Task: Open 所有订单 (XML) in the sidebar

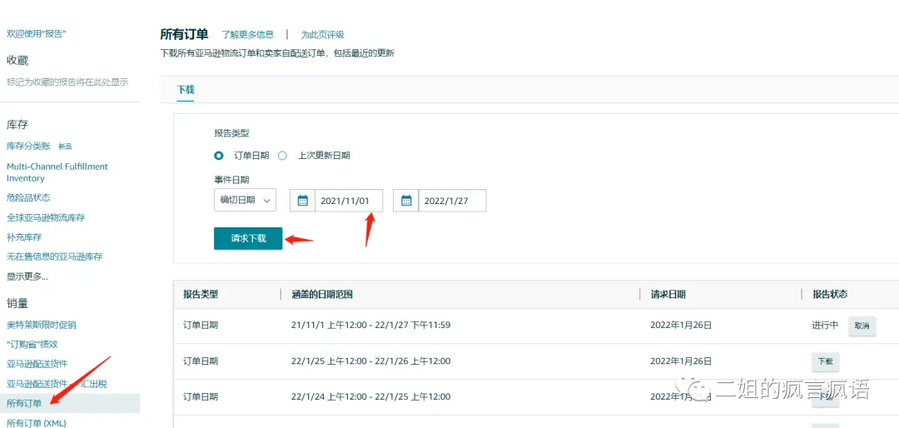Action: tap(36, 423)
